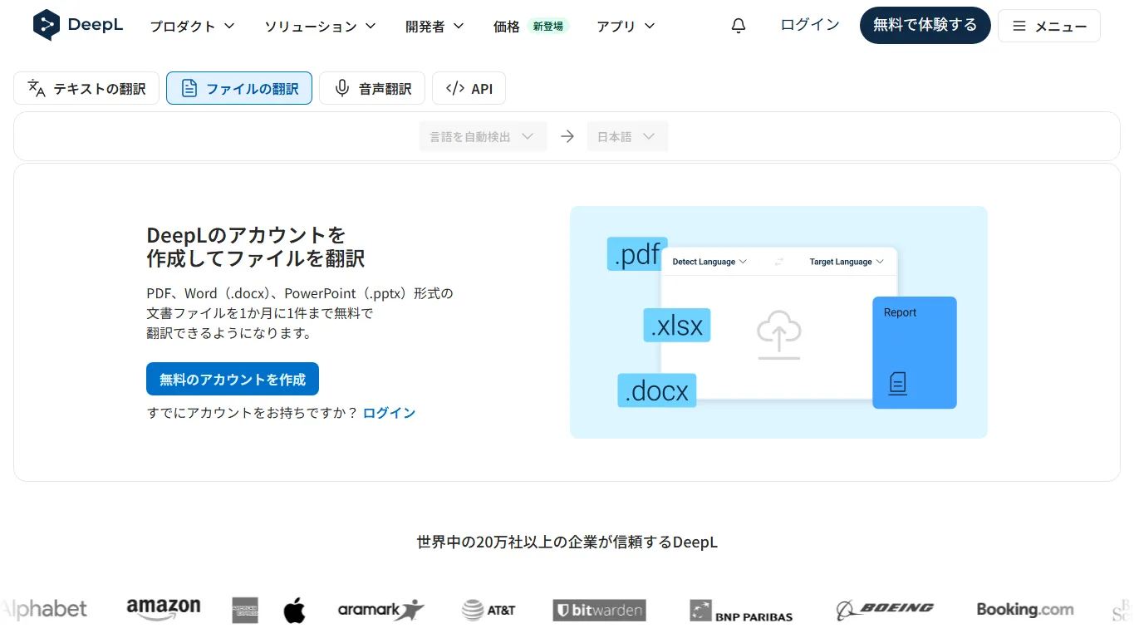Click the hamburger menu icon

(x=1019, y=26)
